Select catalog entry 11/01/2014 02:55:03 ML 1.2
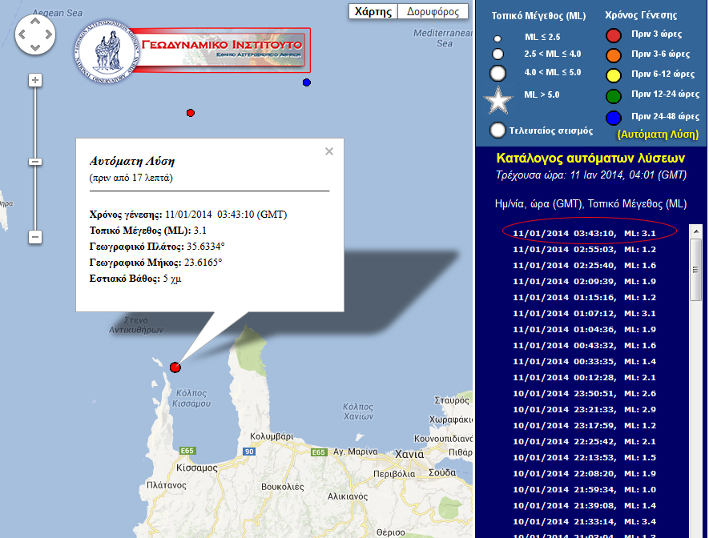 (585, 250)
